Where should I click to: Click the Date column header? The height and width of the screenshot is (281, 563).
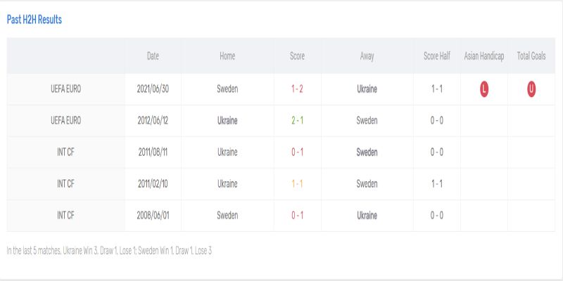153,56
